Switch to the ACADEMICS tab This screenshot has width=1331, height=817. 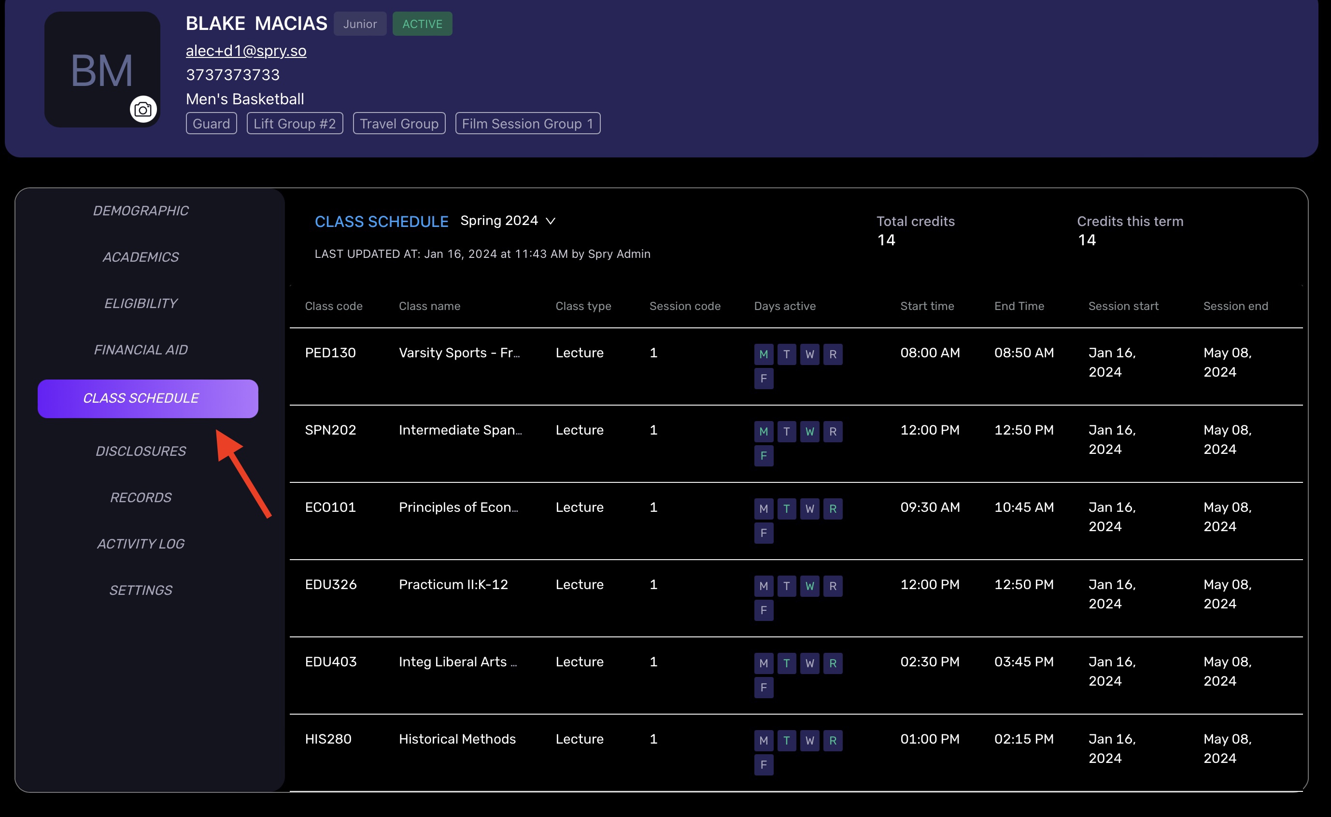click(141, 257)
